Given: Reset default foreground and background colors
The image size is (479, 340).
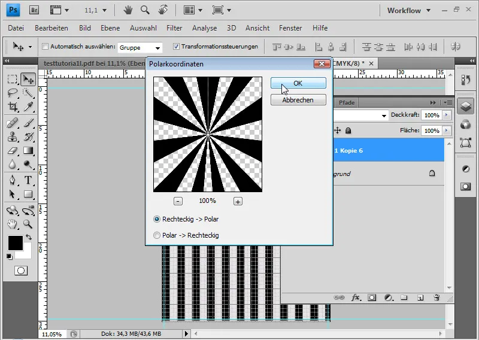Looking at the screenshot, I should tap(9, 257).
